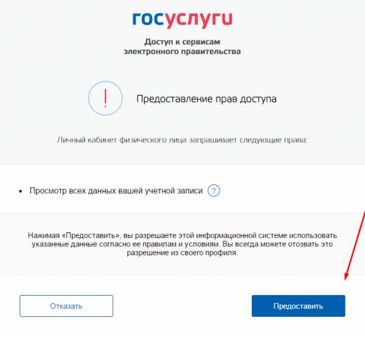Click the "Личный кабинет физического лица" request text
Viewport: 365px width, 337px height.
click(x=122, y=140)
